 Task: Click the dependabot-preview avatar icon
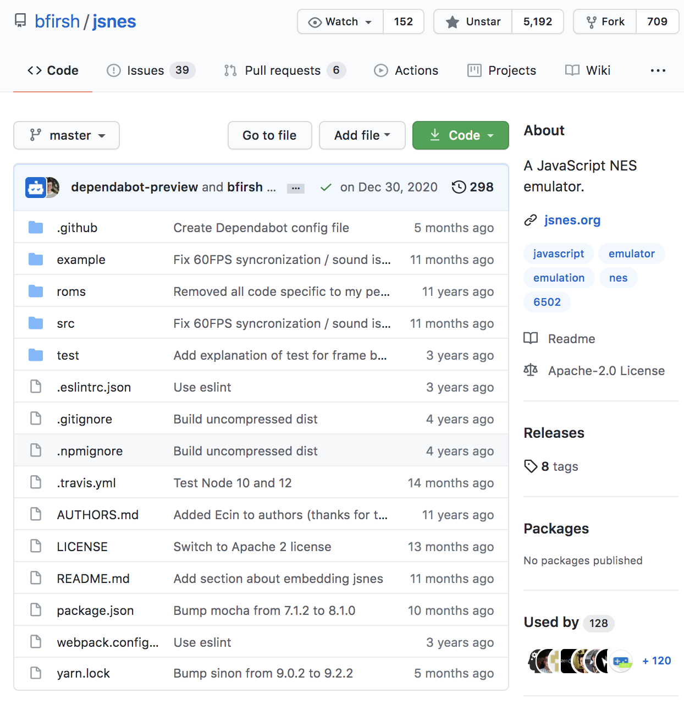36,188
